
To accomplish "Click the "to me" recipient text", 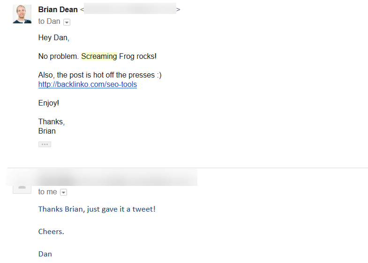I will coord(47,192).
